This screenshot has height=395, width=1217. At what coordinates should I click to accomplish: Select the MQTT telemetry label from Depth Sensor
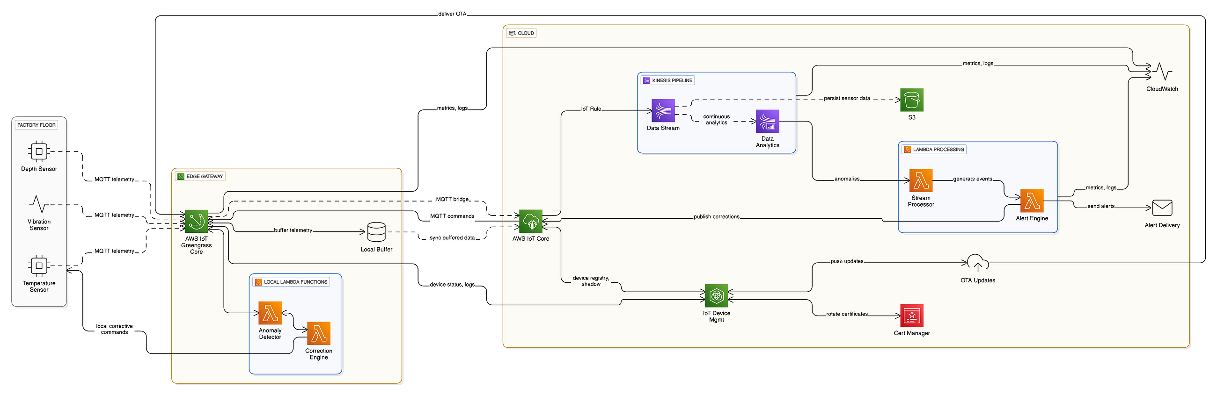click(x=114, y=180)
